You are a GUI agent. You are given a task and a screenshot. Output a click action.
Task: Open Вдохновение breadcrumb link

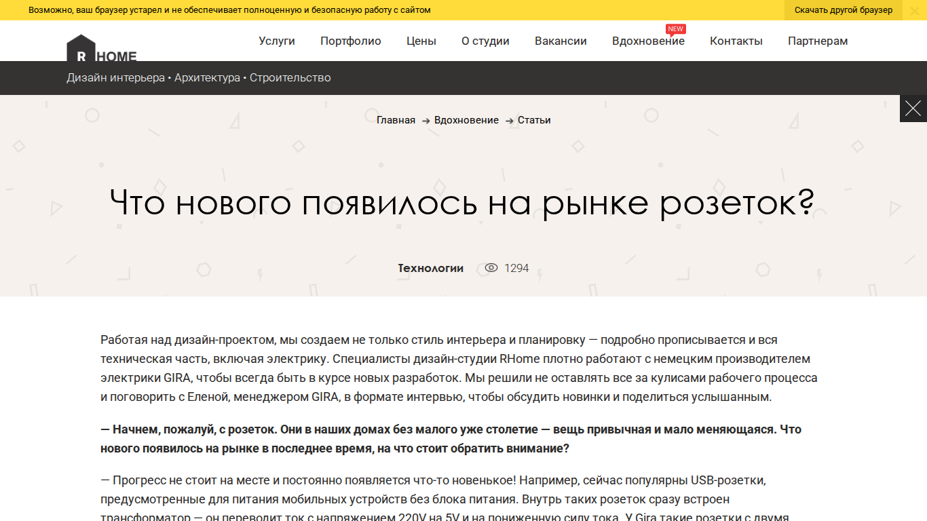pyautogui.click(x=466, y=120)
